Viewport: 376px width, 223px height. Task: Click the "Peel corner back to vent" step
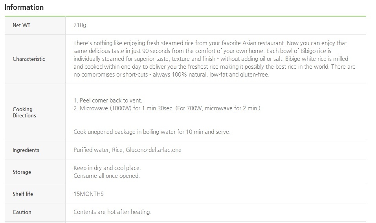coord(108,101)
